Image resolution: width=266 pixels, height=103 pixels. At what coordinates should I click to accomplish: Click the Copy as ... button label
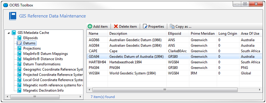[183, 27]
